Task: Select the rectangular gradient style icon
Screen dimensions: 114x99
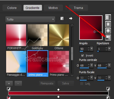Action: point(108,24)
